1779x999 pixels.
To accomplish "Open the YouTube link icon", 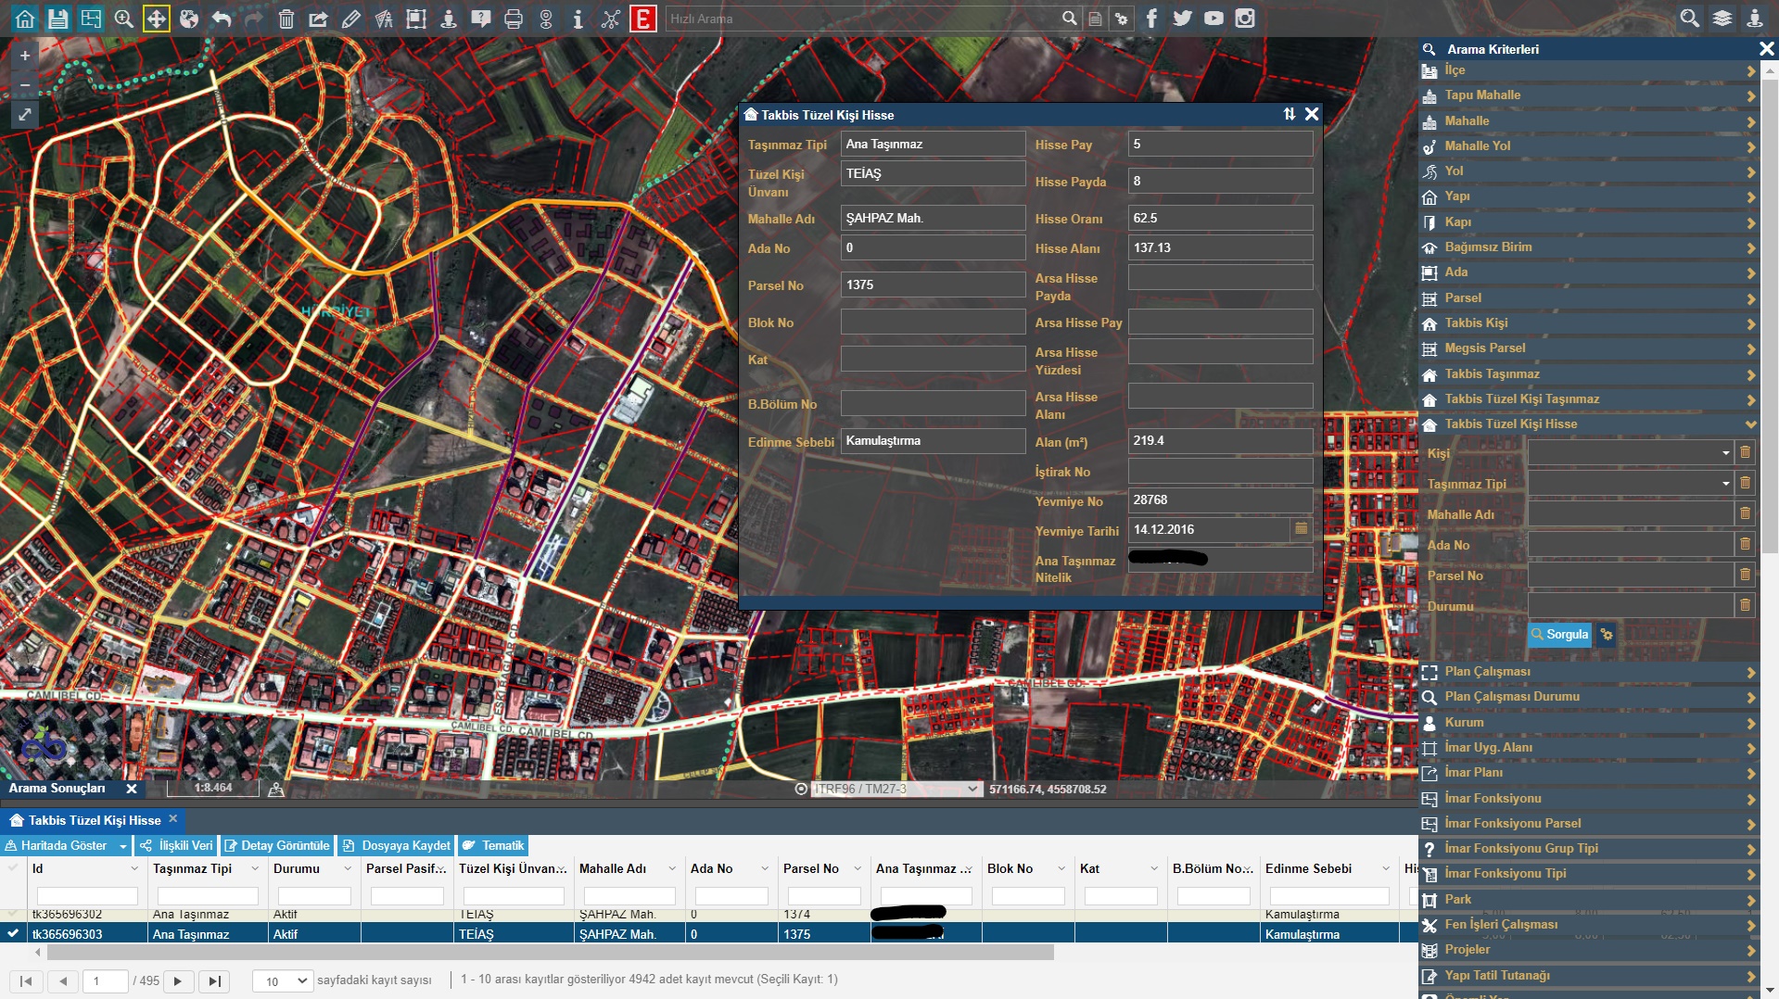I will (1214, 19).
